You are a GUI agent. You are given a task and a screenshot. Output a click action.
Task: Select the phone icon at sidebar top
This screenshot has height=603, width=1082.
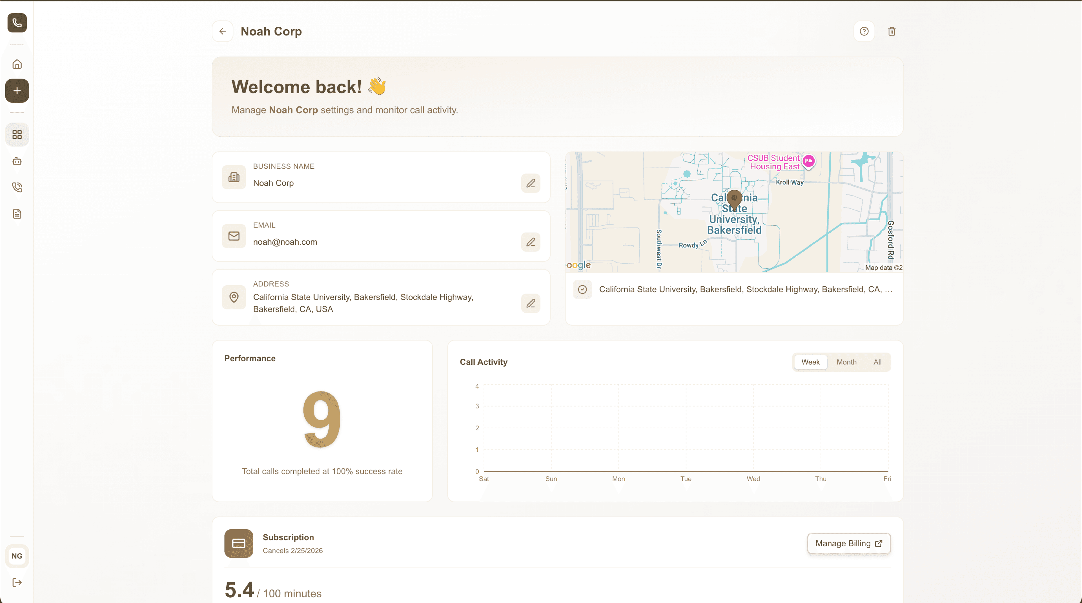click(x=17, y=23)
